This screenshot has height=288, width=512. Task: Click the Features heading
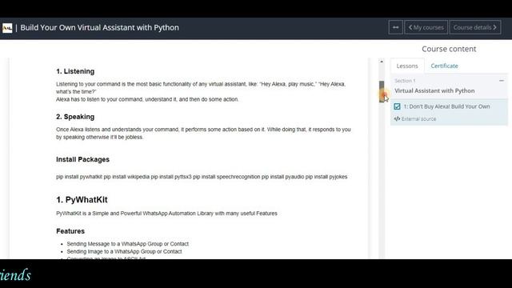click(70, 231)
